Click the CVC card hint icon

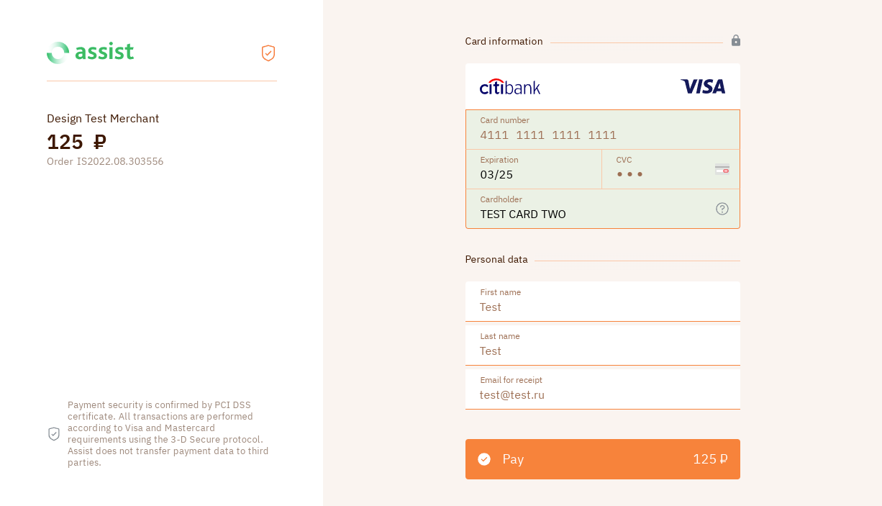tap(722, 169)
